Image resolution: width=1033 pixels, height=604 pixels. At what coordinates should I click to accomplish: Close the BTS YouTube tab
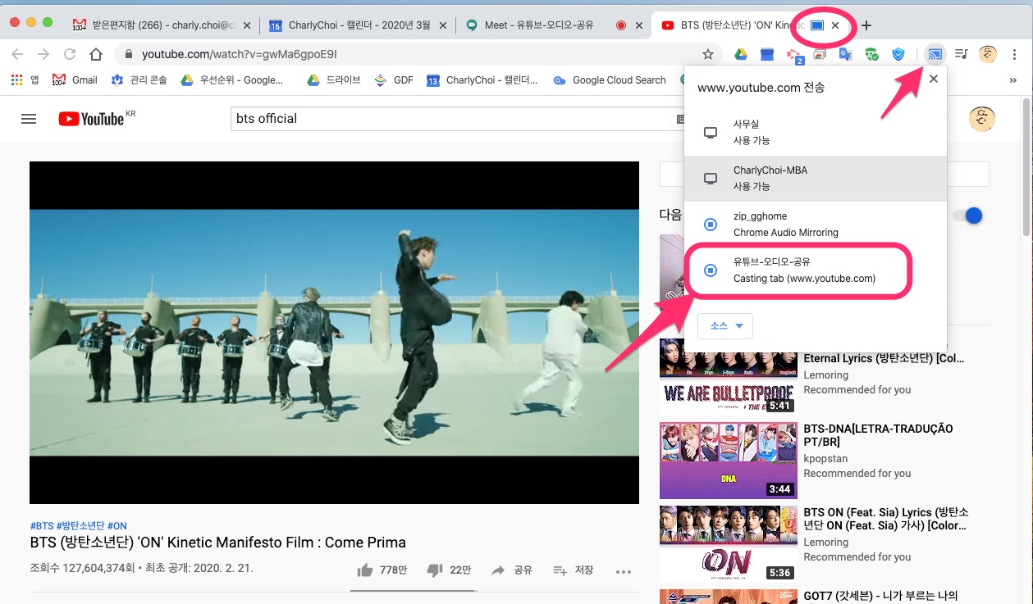tap(835, 25)
